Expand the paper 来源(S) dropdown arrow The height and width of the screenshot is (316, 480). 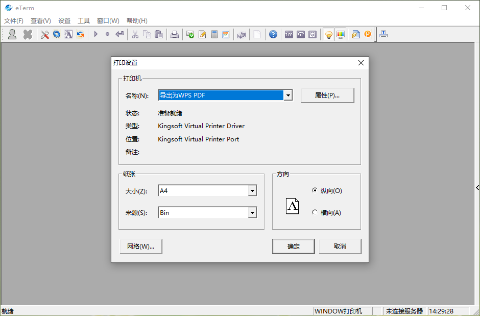click(252, 213)
